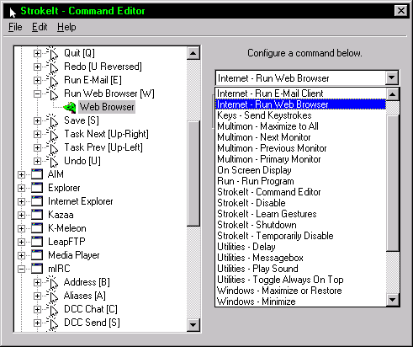
Task: Click the command list scroll up arrow
Action: (393, 94)
